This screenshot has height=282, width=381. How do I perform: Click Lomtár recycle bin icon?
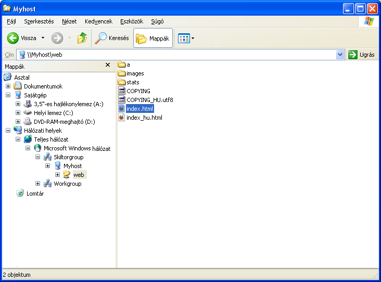coord(20,193)
